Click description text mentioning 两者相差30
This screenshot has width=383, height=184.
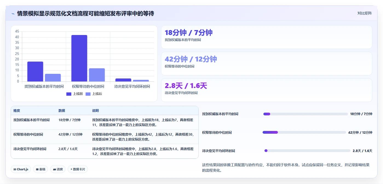pyautogui.click(x=143, y=137)
